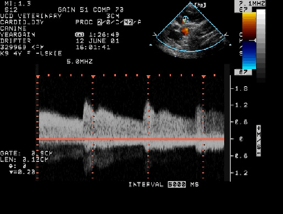The height and width of the screenshot is (214, 283).
Task: Click the fourth orange time marker triangle
Action: tap(204, 77)
